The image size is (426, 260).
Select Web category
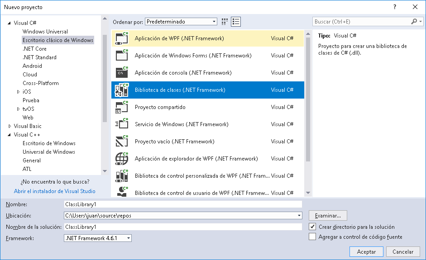(x=28, y=118)
